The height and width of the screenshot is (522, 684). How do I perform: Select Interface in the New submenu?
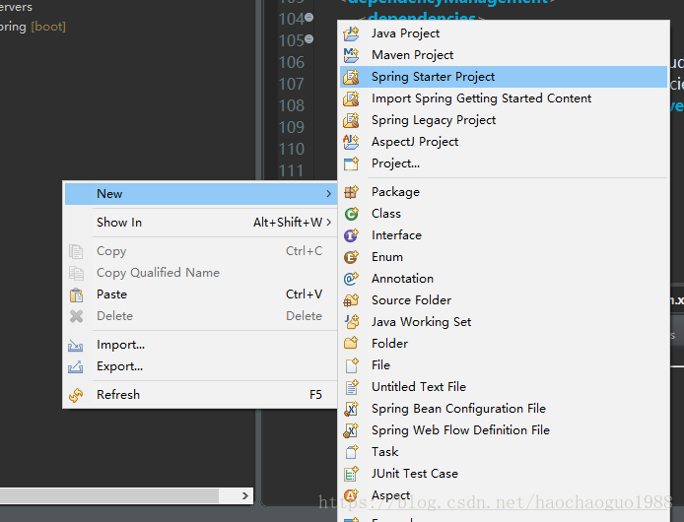click(504, 236)
